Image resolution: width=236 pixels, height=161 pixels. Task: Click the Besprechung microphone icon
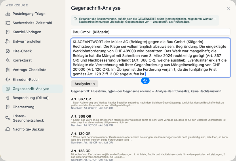coord(8,98)
